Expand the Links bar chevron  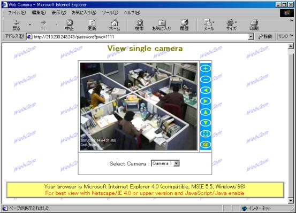[x=292, y=35]
